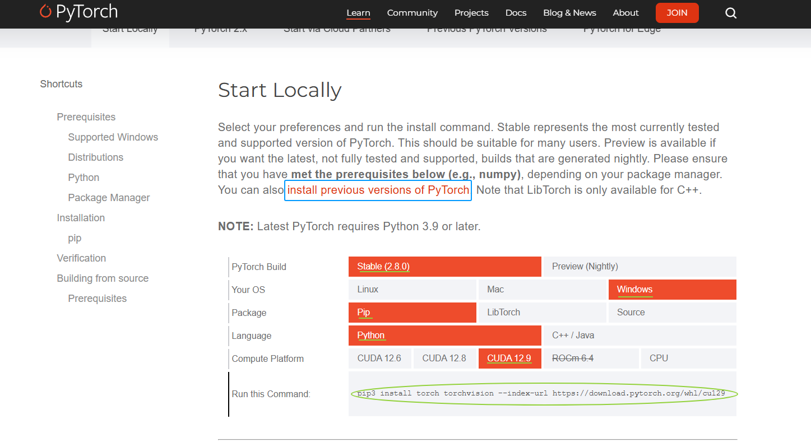Follow the install previous versions of PyTorch link

point(378,190)
